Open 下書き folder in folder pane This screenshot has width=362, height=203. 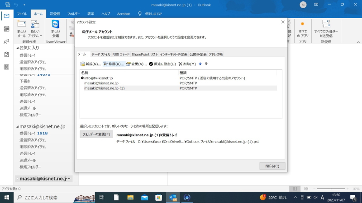[x=25, y=81]
